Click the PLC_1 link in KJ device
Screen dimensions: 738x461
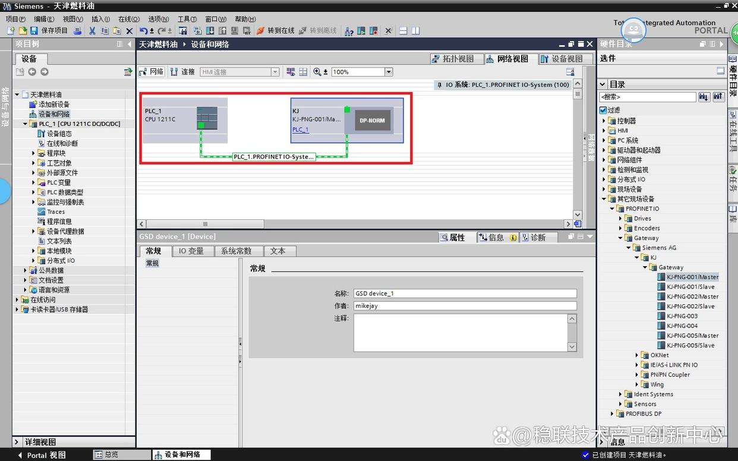[x=300, y=130]
